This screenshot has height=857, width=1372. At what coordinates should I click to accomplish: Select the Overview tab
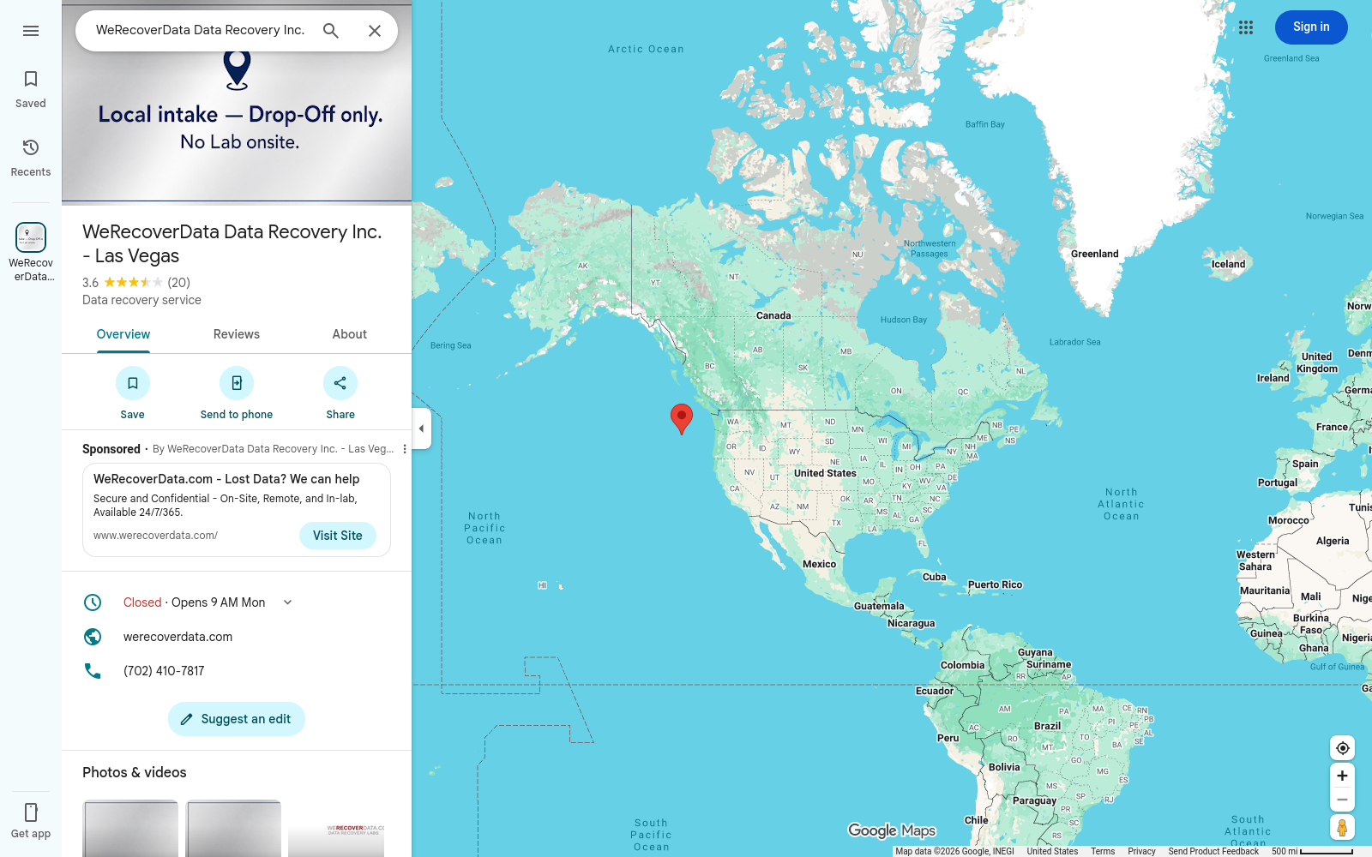(x=123, y=334)
